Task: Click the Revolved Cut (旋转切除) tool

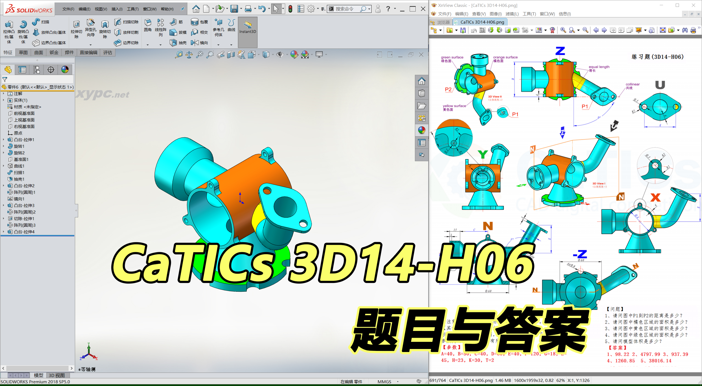Action: pyautogui.click(x=105, y=30)
